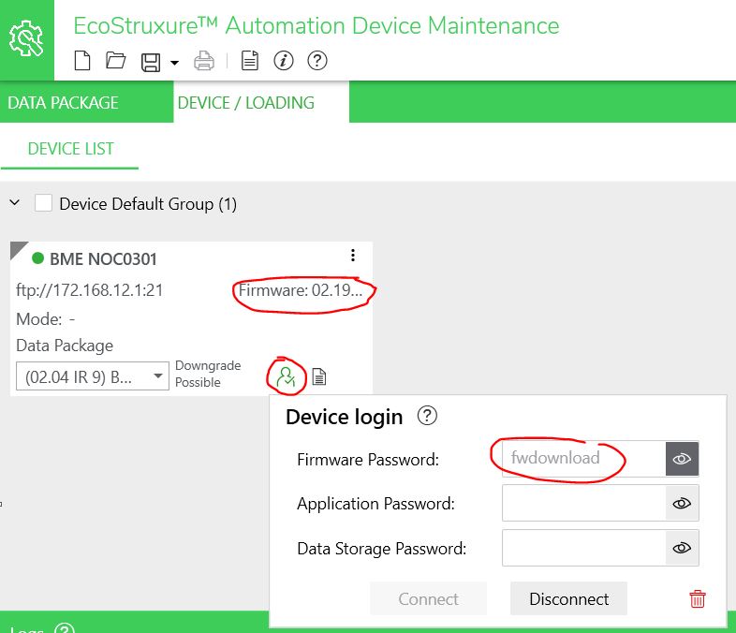736x633 pixels.
Task: Open the save options dropdown arrow
Action: click(x=174, y=63)
